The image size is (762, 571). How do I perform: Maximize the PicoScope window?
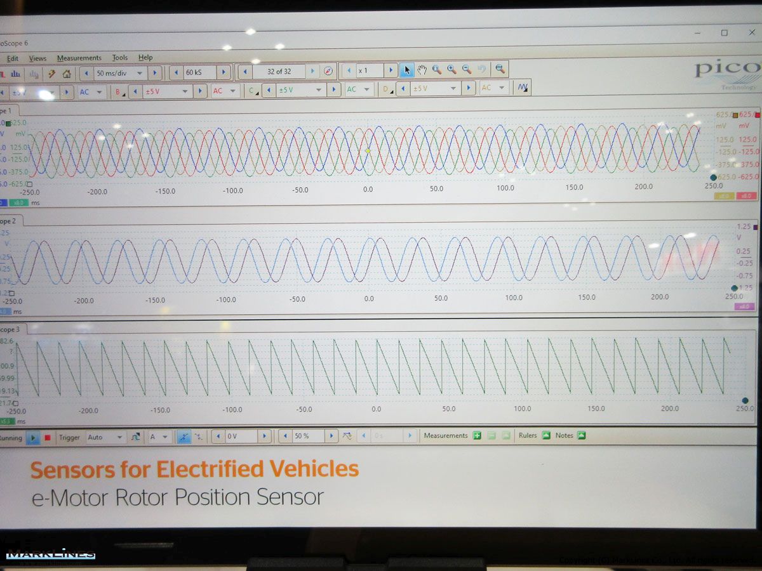pos(724,32)
